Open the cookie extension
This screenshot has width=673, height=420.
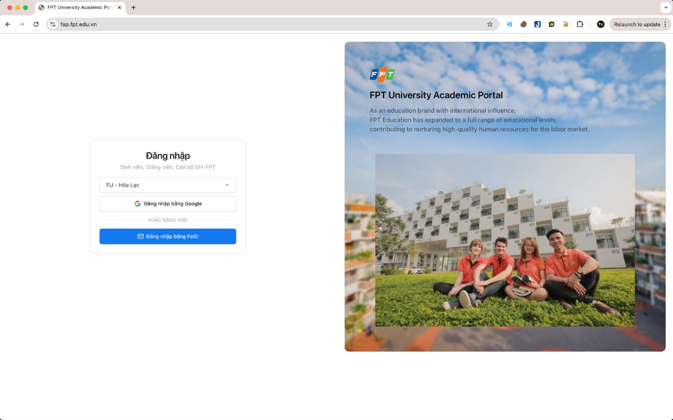click(x=523, y=24)
